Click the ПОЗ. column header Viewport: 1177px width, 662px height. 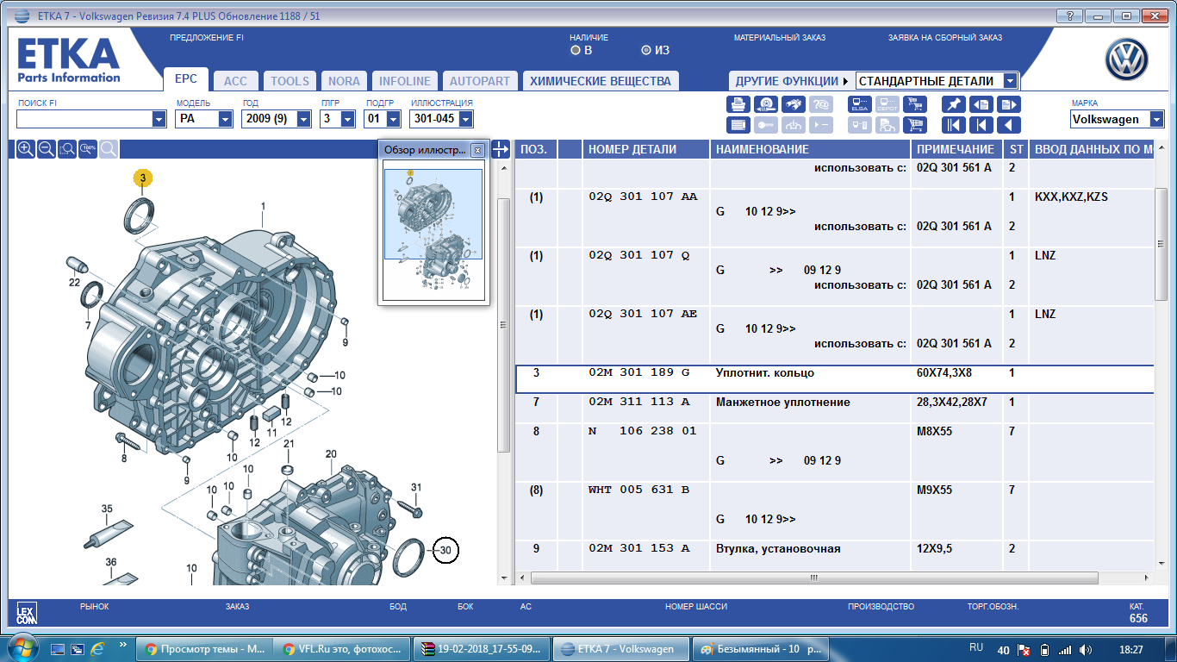536,149
